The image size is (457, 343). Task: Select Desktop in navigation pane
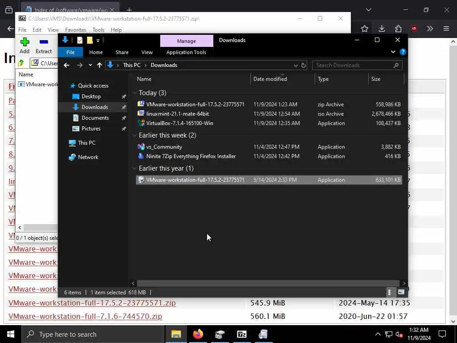click(91, 96)
